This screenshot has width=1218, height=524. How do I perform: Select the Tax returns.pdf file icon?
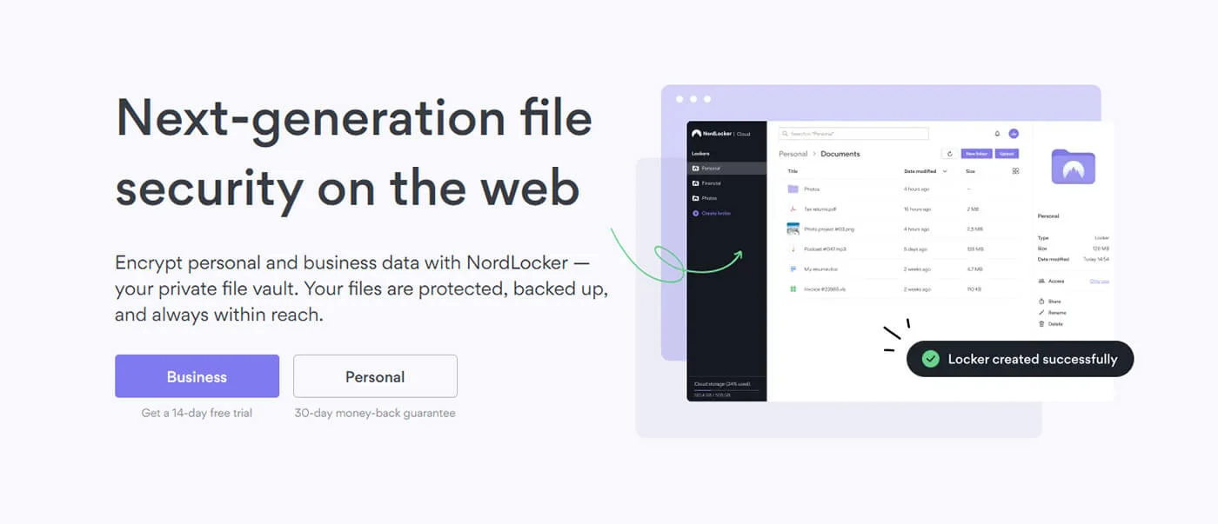point(793,209)
